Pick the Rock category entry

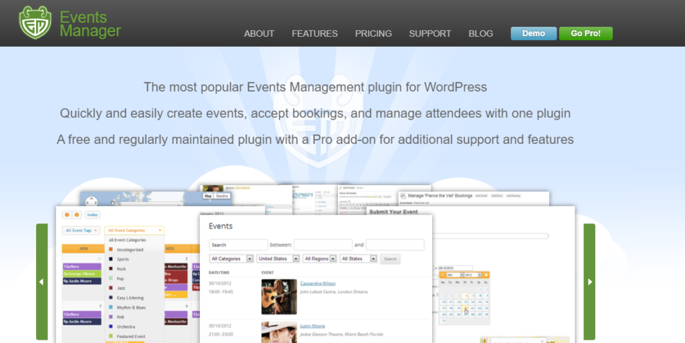(121, 269)
